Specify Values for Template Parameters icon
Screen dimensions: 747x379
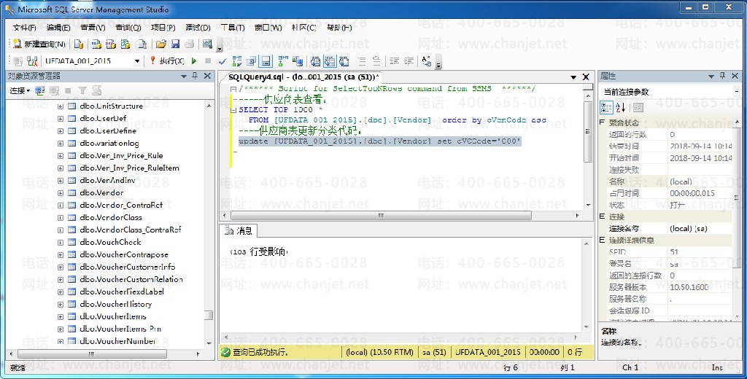(x=426, y=61)
